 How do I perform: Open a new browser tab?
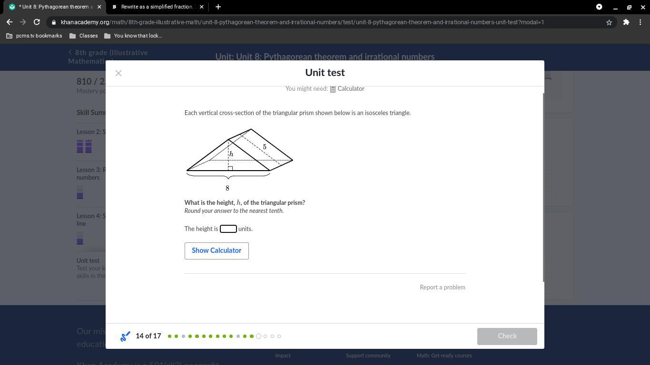(x=218, y=7)
